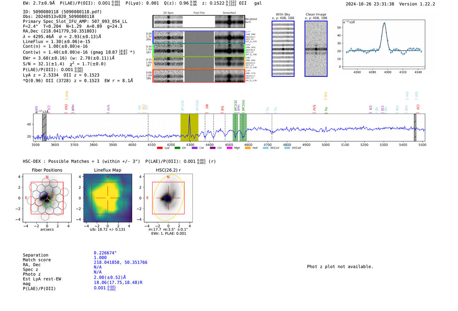458x311 pixels.
Task: Click the 2D Spec column header
Action: pos(168,13)
